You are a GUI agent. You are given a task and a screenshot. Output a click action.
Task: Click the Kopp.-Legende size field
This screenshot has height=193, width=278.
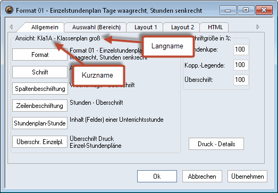coord(241,65)
